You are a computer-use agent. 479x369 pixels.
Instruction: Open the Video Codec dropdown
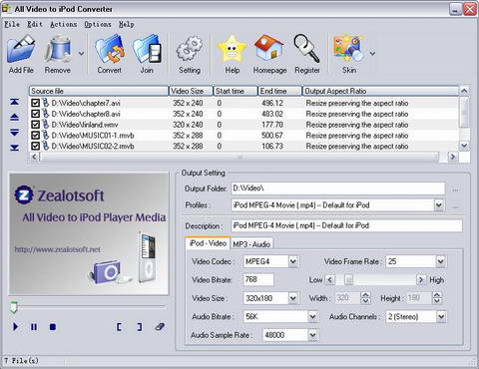292,261
